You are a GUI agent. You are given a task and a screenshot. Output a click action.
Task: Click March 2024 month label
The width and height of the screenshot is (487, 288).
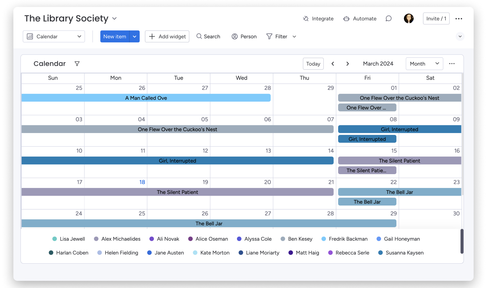tap(378, 63)
